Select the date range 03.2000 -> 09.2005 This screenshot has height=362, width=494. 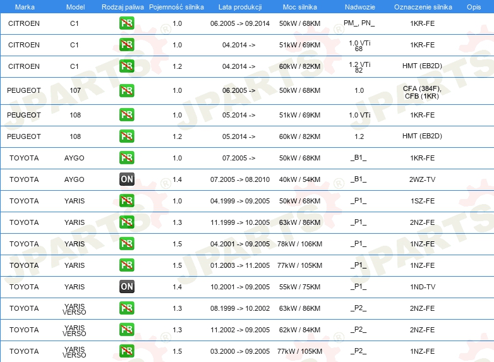click(240, 351)
